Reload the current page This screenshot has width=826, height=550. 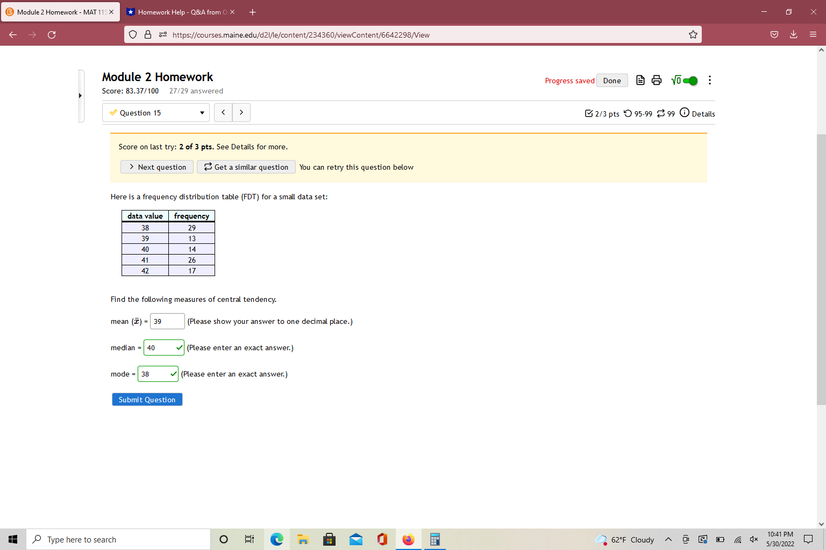tap(52, 35)
